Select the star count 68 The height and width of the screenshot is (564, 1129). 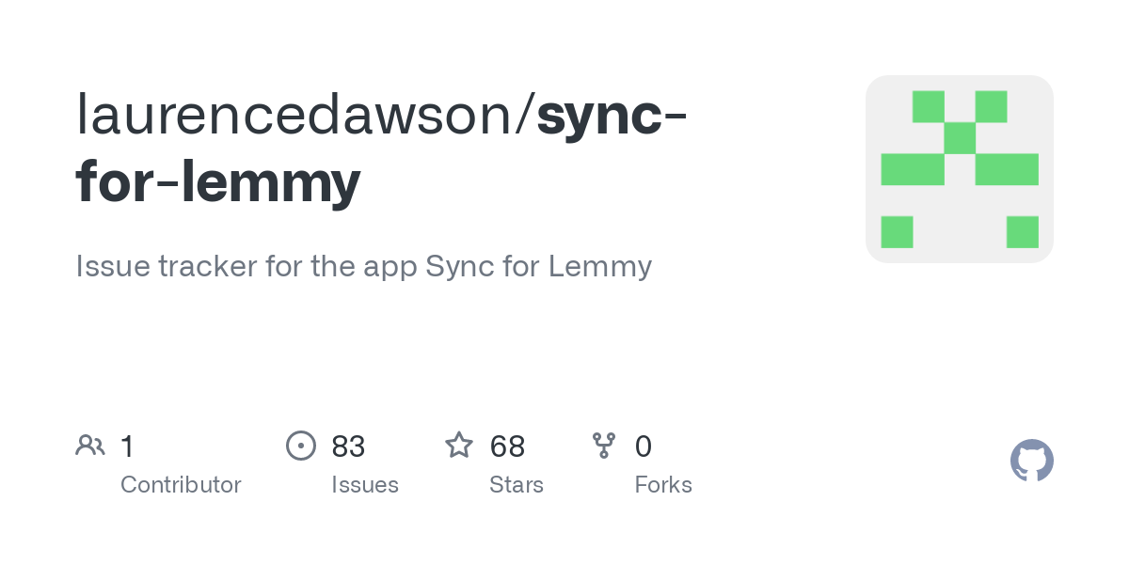pos(507,446)
